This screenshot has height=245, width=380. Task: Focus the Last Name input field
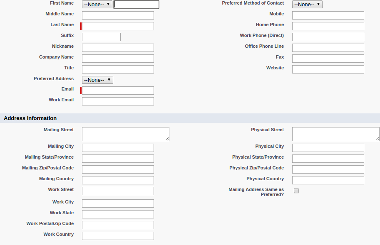click(118, 26)
